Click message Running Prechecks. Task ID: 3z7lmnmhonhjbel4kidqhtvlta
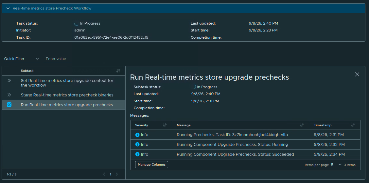 point(232,135)
